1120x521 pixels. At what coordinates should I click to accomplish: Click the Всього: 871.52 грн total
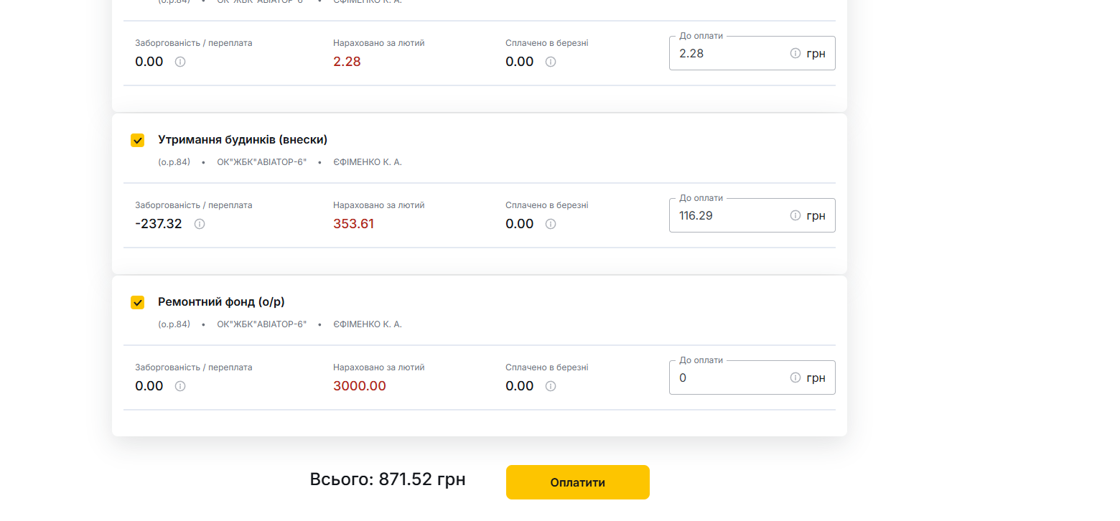(x=388, y=479)
